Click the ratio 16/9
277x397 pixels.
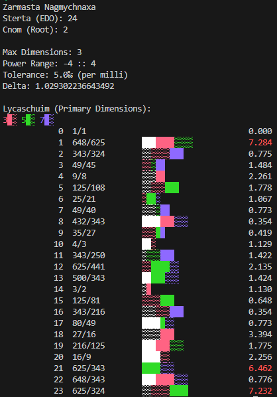[82, 357]
